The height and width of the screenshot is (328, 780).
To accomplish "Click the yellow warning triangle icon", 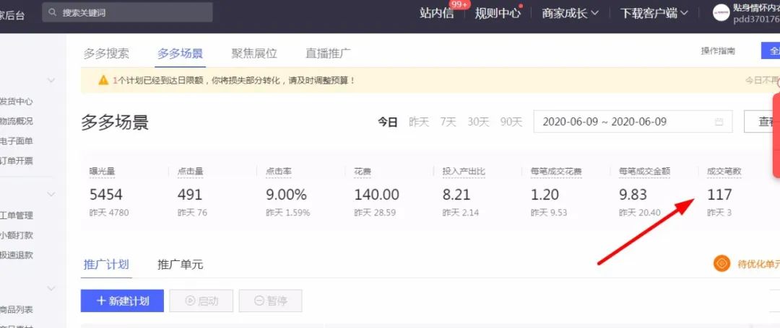I will (103, 80).
